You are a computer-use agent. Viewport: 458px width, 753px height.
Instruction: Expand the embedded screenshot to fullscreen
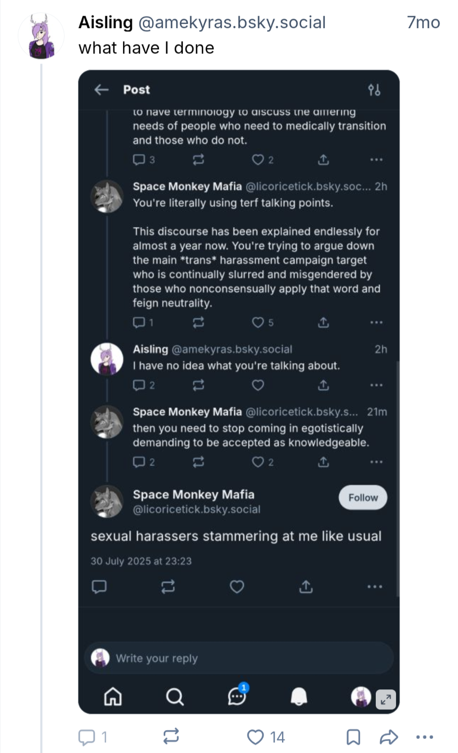click(x=386, y=700)
